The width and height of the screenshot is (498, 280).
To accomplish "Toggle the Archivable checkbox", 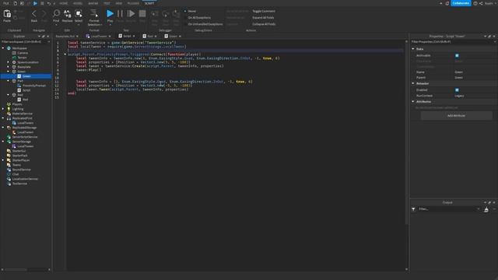I will [457, 55].
